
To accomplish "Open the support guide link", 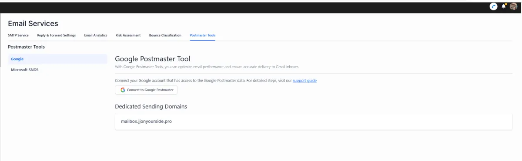I will click(x=304, y=81).
